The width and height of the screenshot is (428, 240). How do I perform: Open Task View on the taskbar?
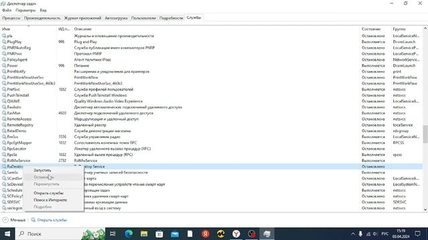(x=113, y=234)
